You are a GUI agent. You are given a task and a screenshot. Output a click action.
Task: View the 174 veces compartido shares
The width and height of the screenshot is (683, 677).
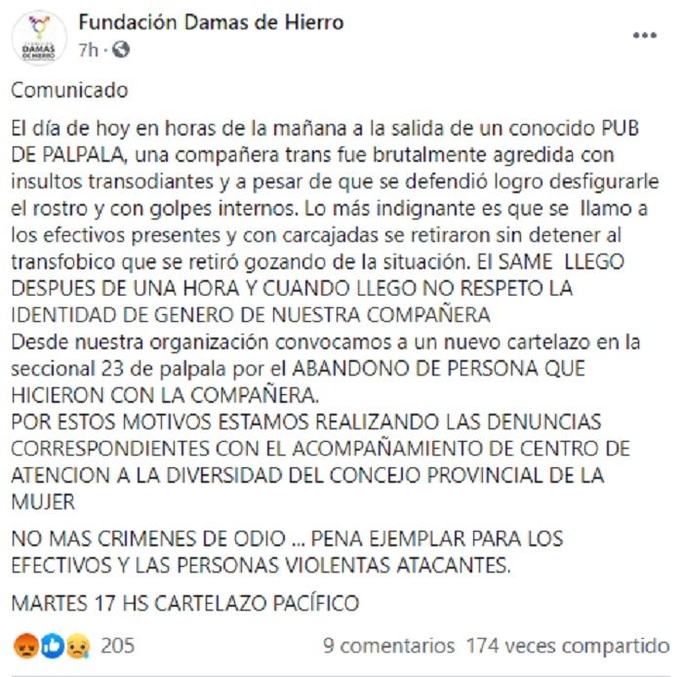pos(567,646)
